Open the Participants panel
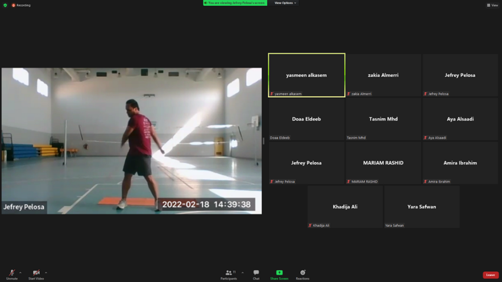The image size is (502, 282). coord(229,274)
